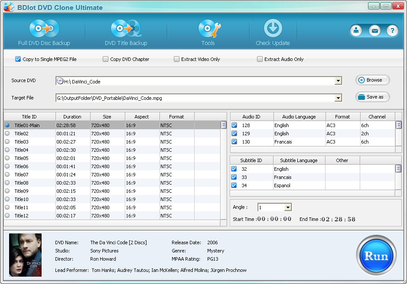Click the Aspect column header
The width and height of the screenshot is (407, 284).
142,117
